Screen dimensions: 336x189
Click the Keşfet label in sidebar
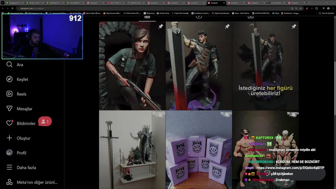pyautogui.click(x=22, y=79)
